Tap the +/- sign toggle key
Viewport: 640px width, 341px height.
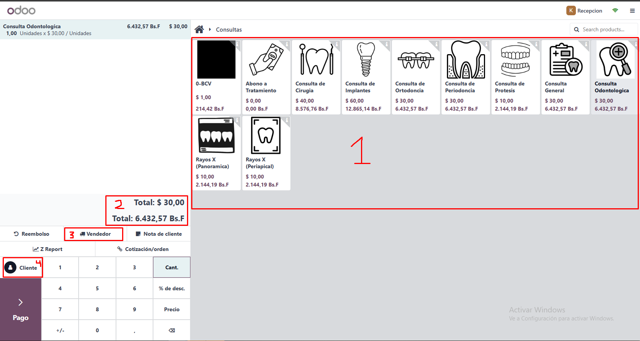pos(60,330)
